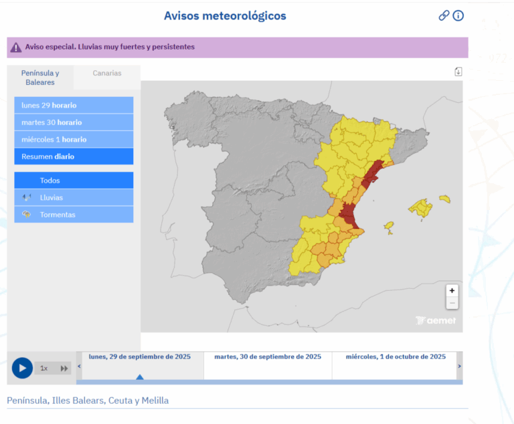Viewport: 514px width, 424px height.
Task: Click the blue triangle timeline position marker
Action: [140, 377]
